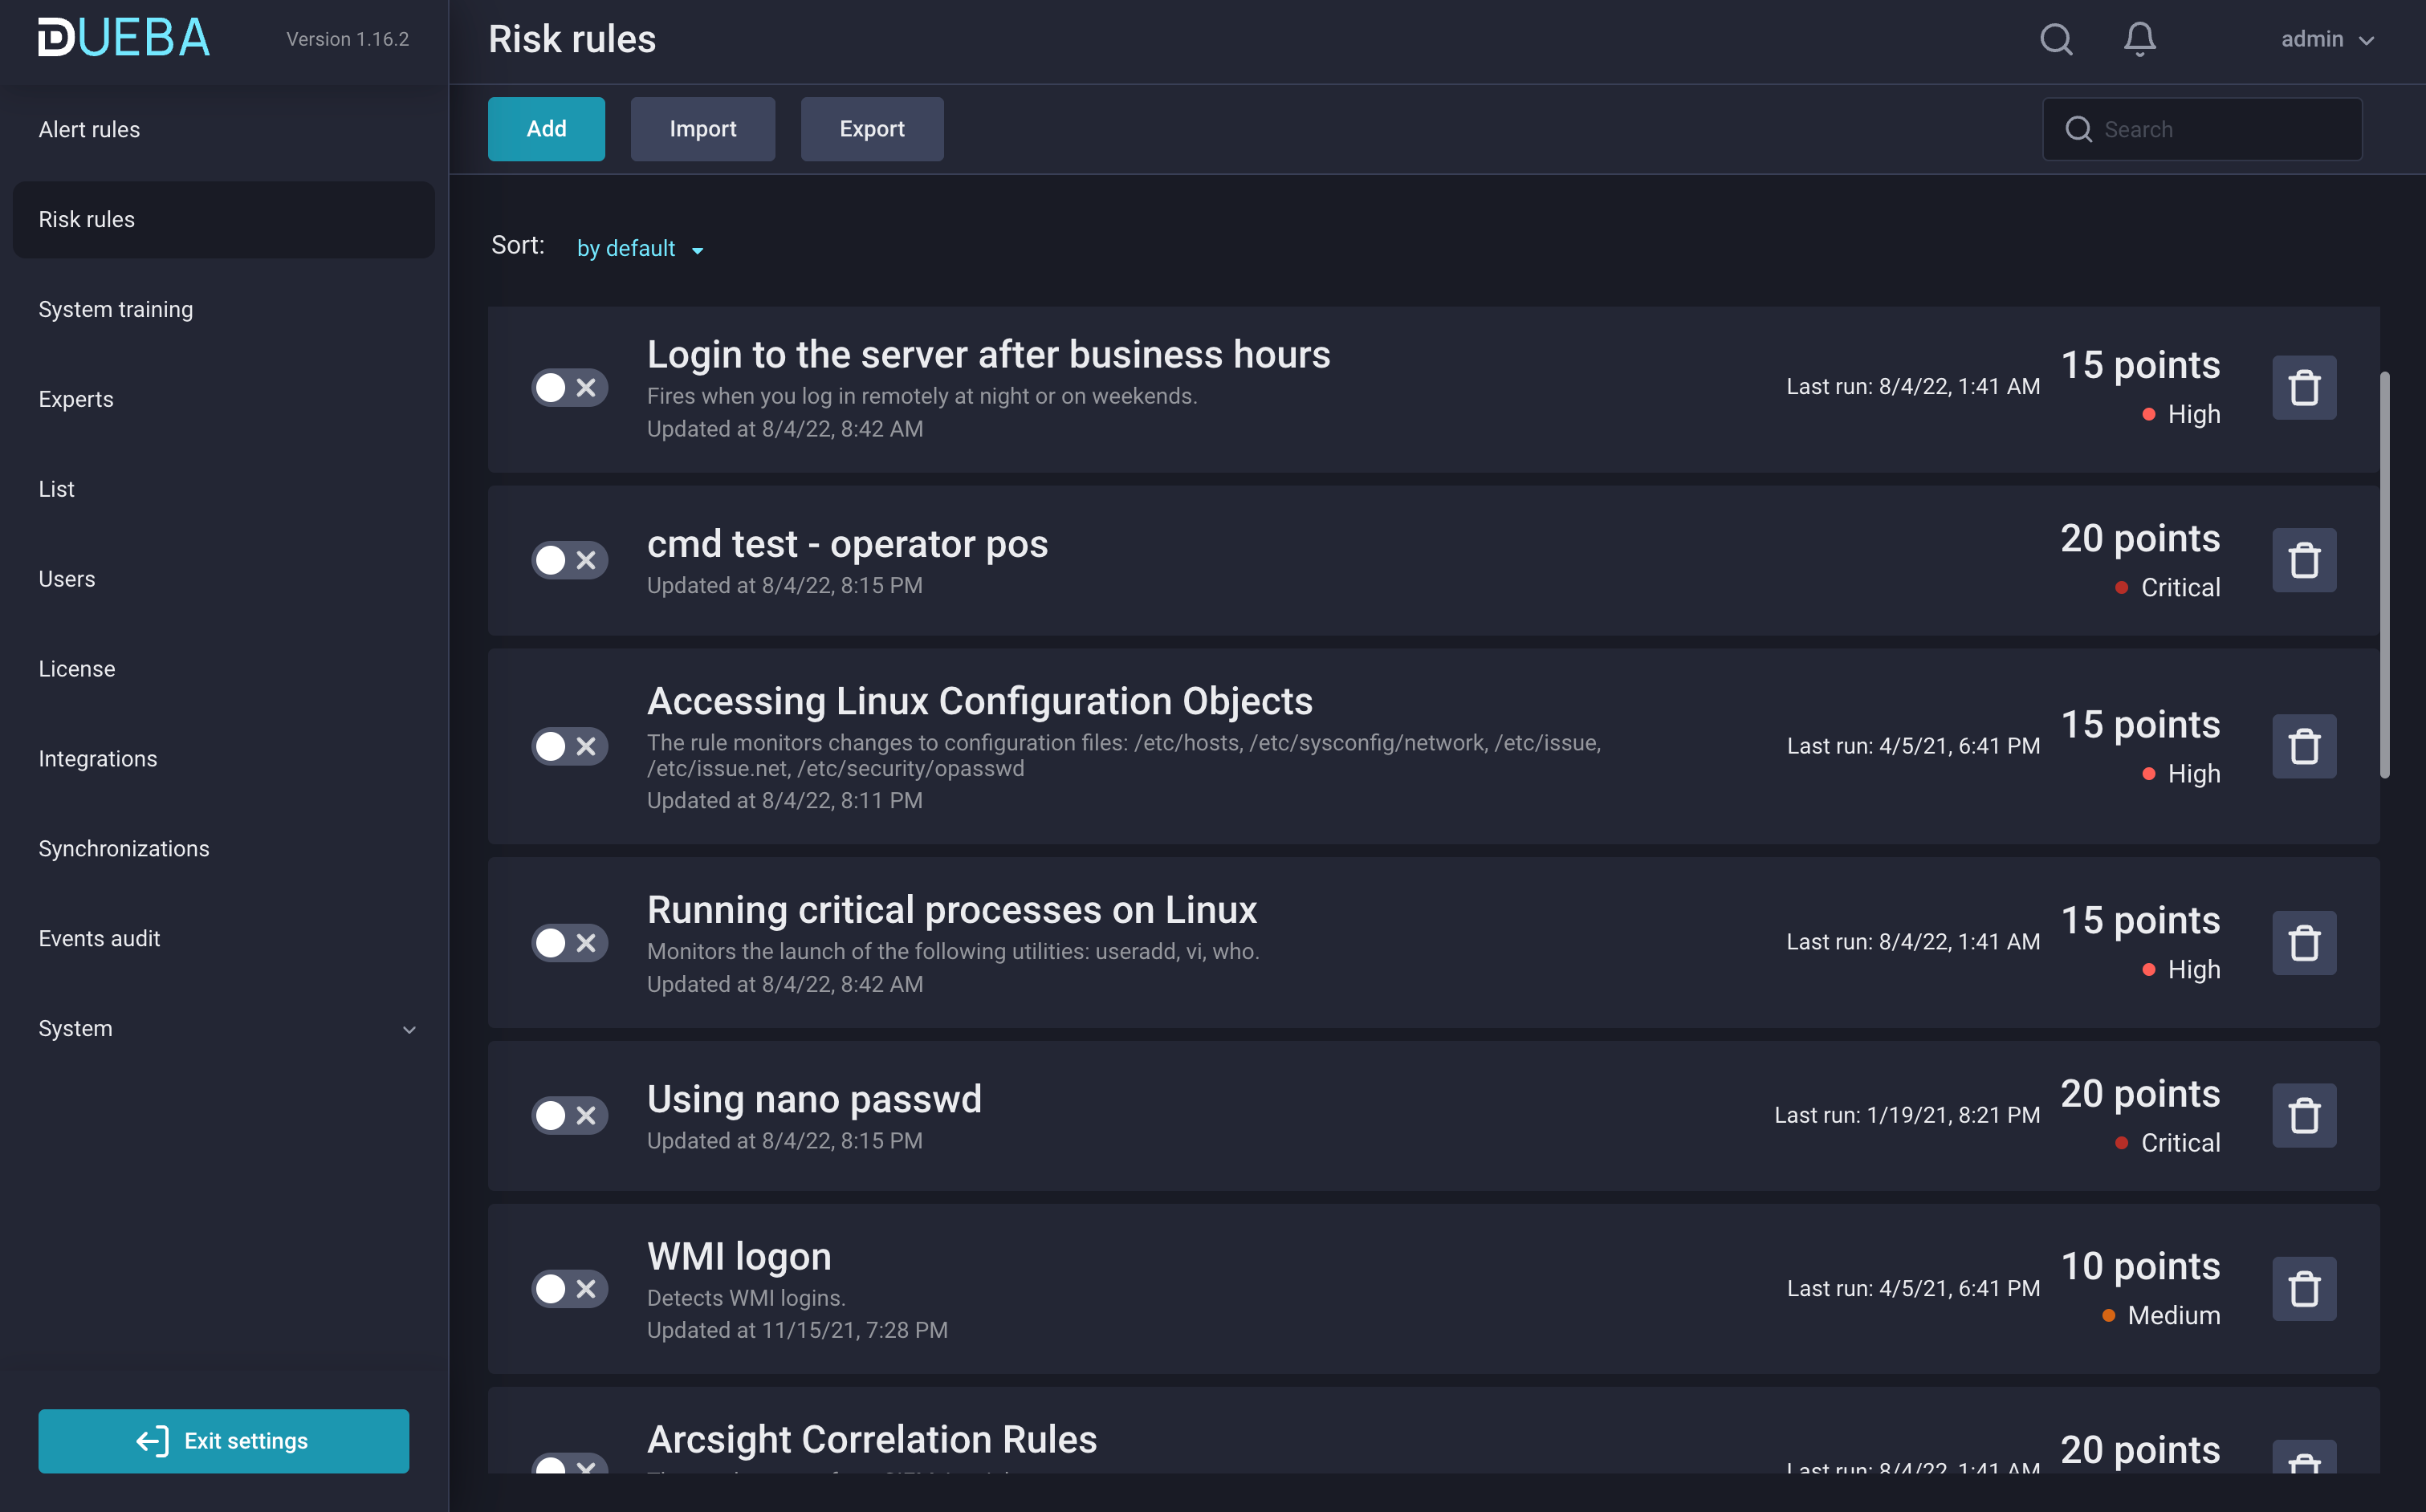The image size is (2426, 1512).
Task: Delete the cmd test - operator pos rule
Action: tap(2303, 561)
